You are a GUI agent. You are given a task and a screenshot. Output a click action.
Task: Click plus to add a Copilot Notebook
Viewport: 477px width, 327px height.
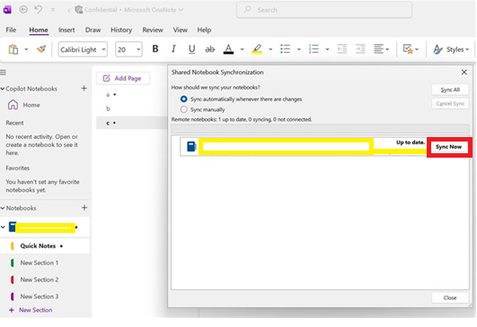click(x=84, y=89)
